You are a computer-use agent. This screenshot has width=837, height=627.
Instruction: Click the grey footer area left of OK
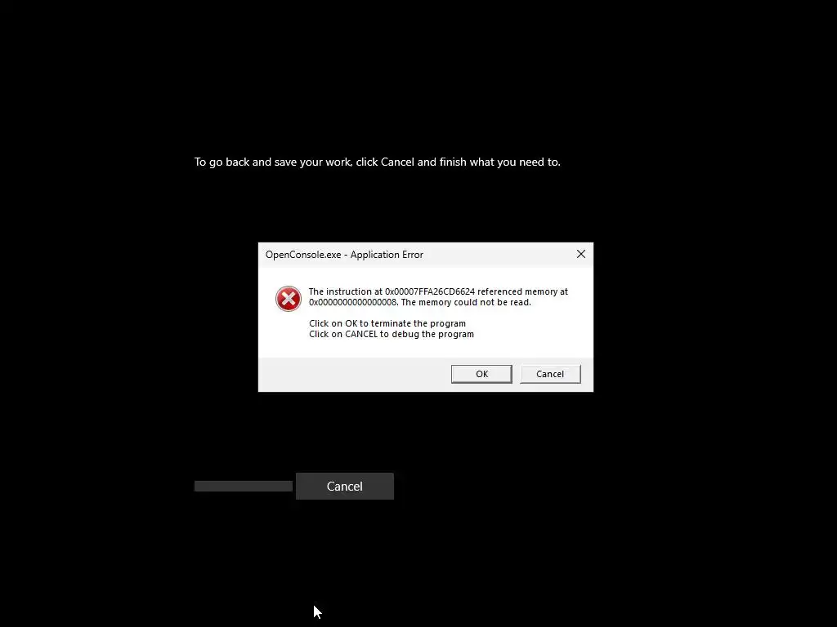[355, 374]
